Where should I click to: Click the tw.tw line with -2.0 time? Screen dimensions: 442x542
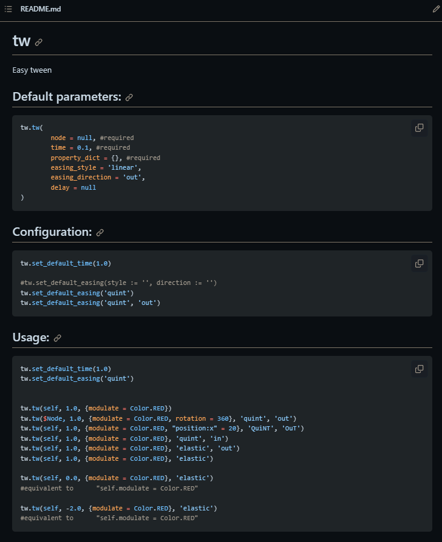click(118, 509)
